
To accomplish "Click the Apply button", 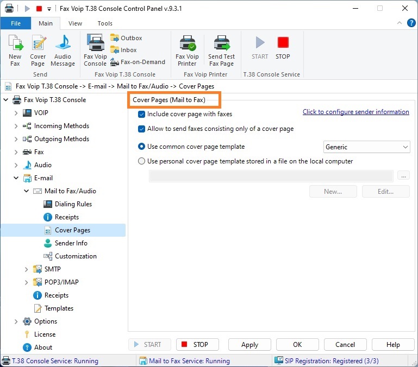I will (x=249, y=345).
